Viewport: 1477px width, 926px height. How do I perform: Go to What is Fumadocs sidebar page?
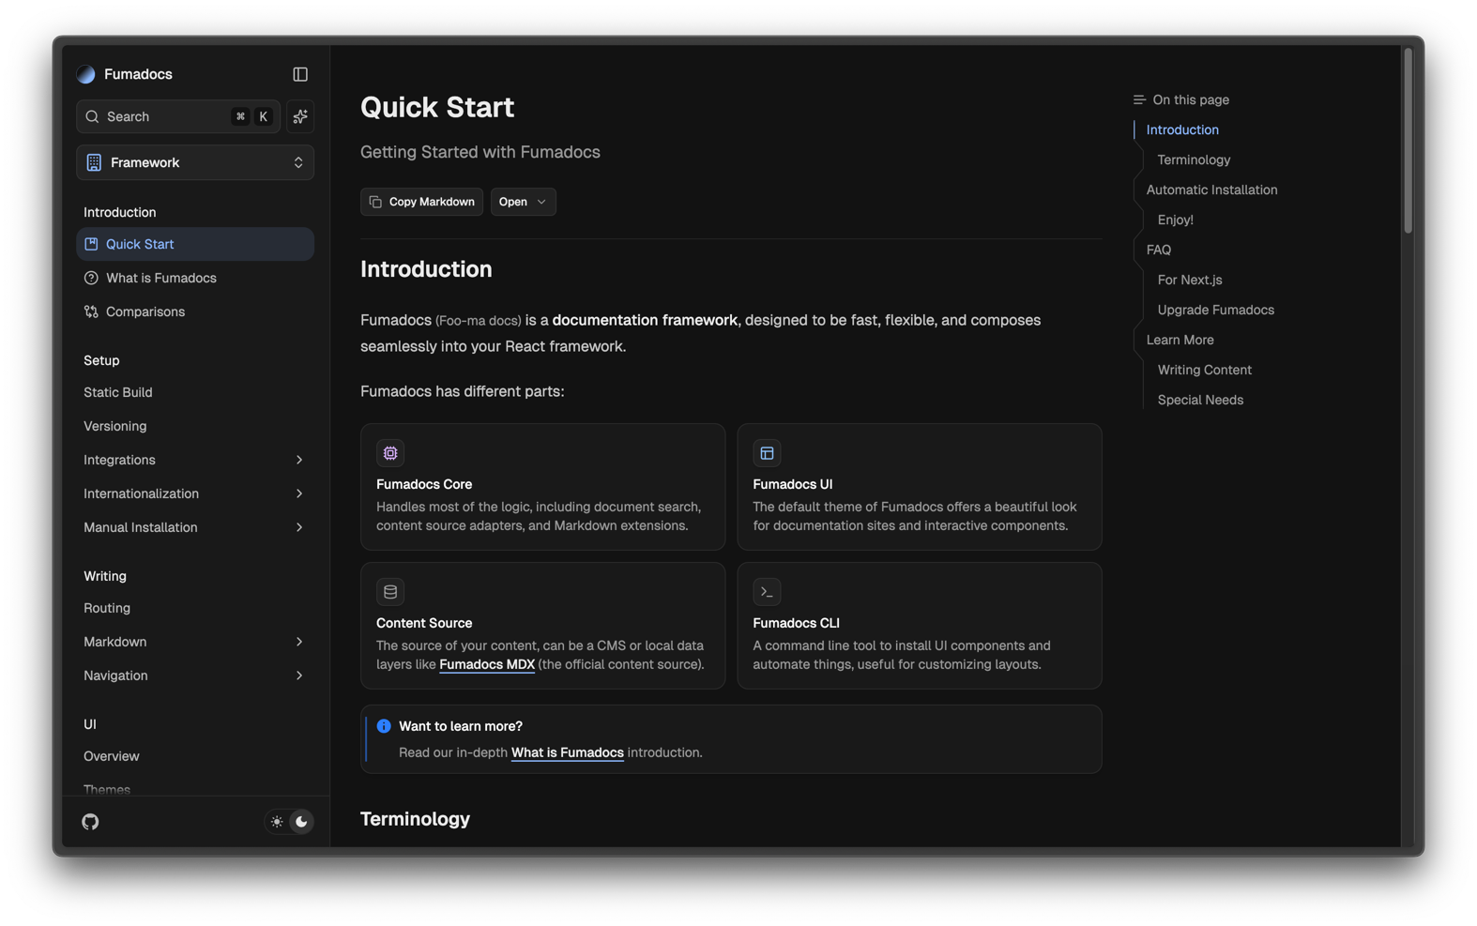pos(160,278)
